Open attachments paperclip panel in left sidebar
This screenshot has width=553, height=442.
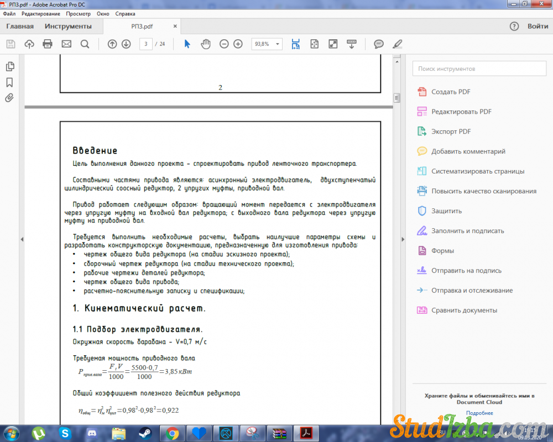coord(9,98)
